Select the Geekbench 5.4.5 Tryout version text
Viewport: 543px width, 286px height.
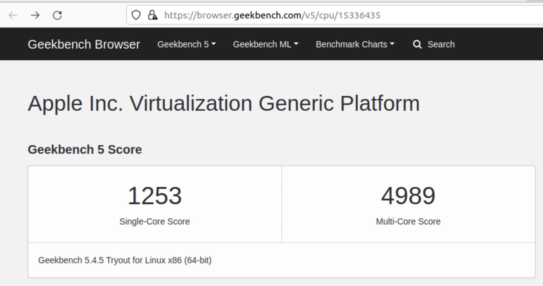tap(125, 260)
